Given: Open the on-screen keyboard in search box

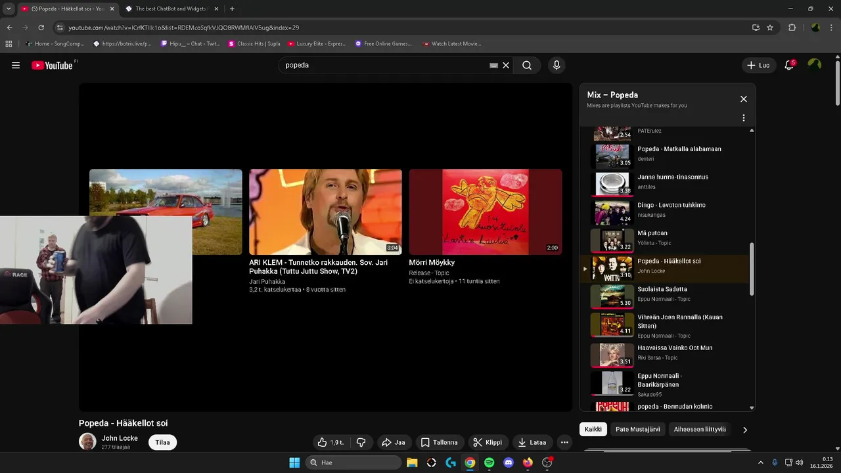Looking at the screenshot, I should [x=493, y=65].
